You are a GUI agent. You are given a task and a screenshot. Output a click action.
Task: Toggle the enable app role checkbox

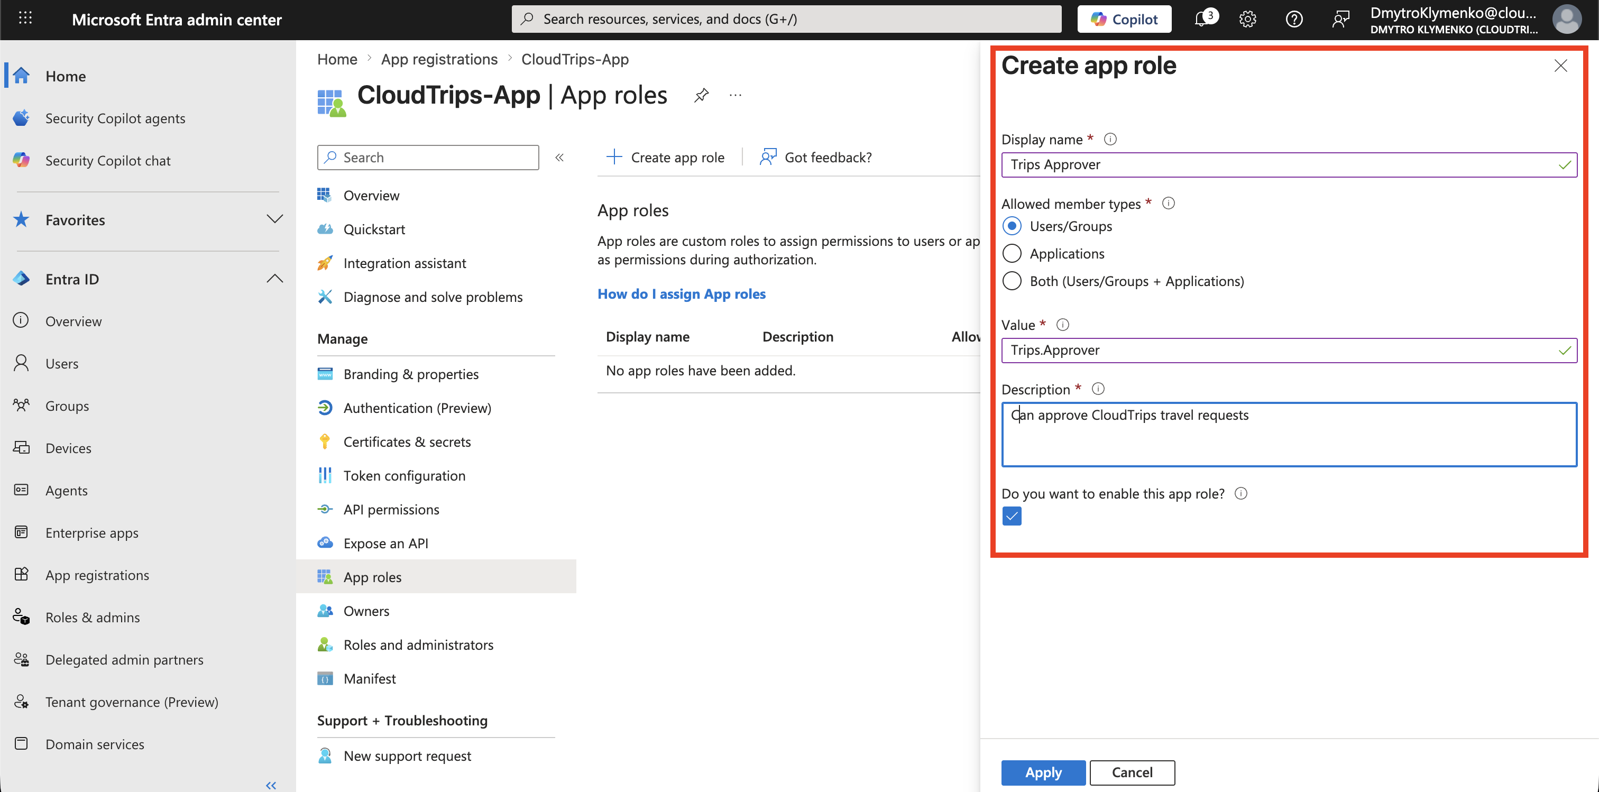pos(1012,516)
